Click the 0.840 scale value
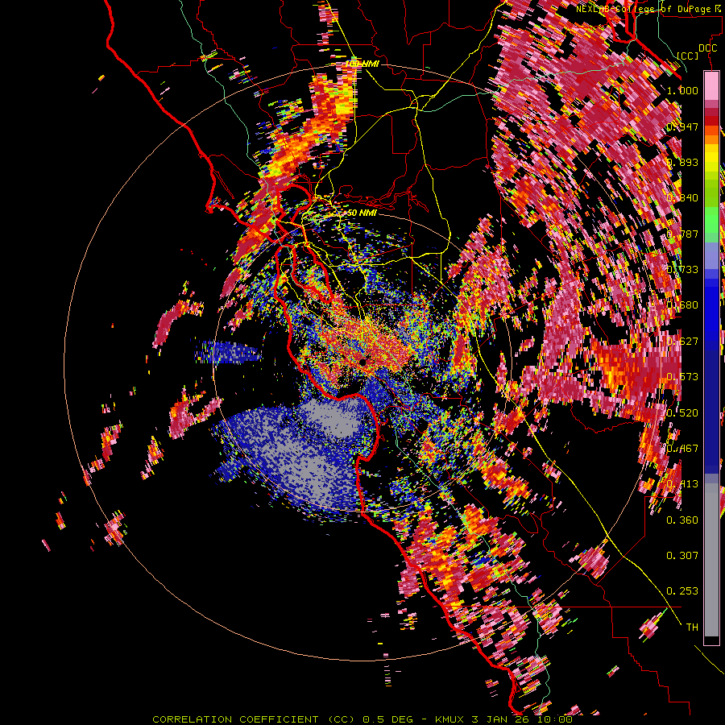Viewport: 725px width, 725px height. [682, 198]
